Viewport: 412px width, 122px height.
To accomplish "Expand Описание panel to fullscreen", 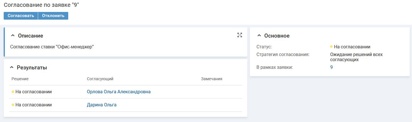I will pos(240,35).
